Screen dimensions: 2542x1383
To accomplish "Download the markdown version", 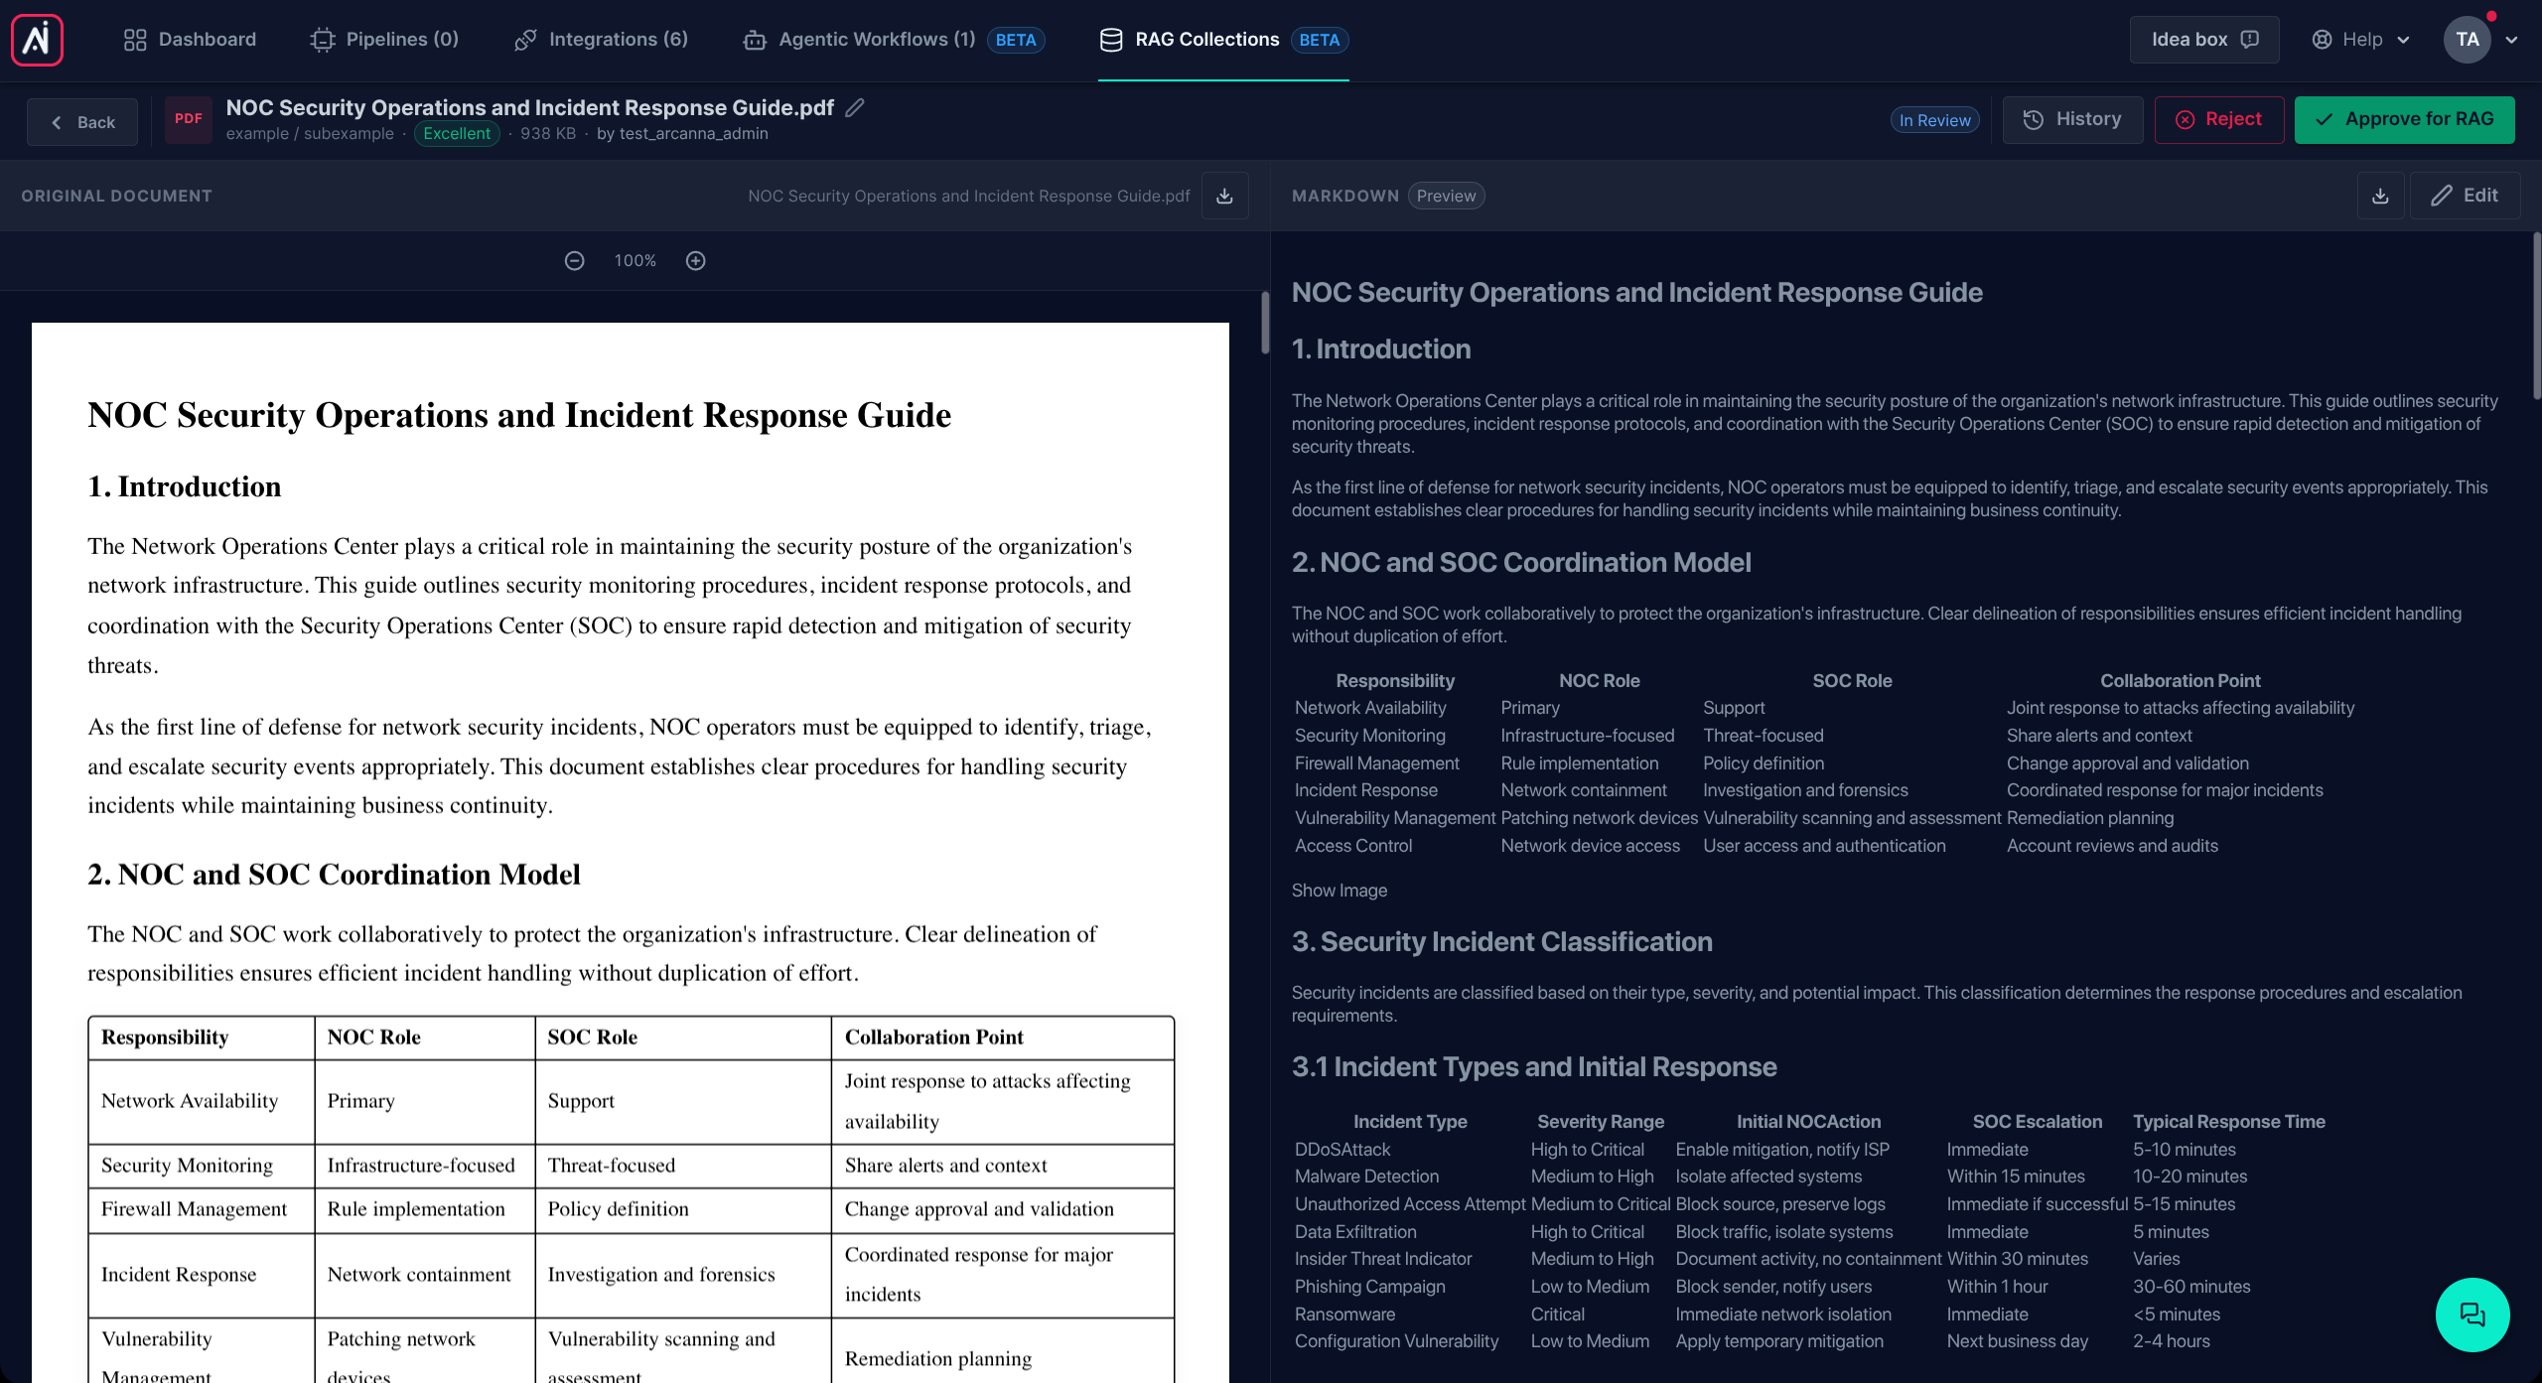I will [x=2380, y=196].
